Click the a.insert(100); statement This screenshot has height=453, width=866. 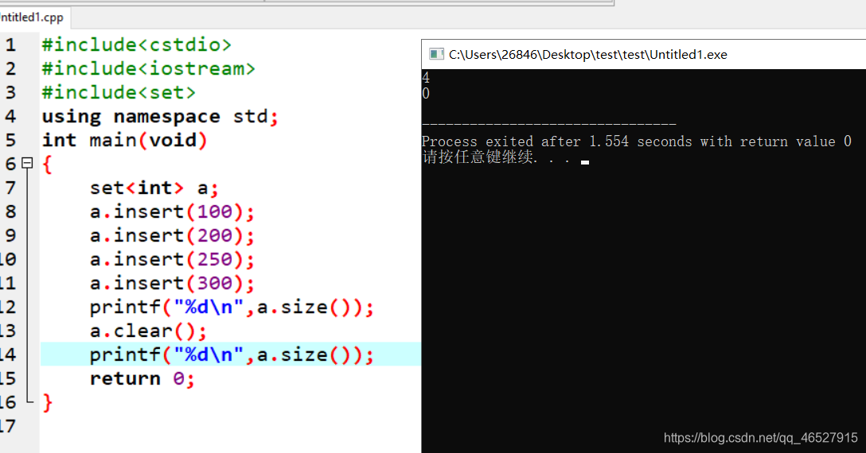(x=172, y=212)
